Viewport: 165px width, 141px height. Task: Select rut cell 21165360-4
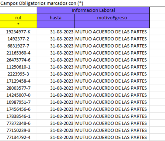(18, 53)
